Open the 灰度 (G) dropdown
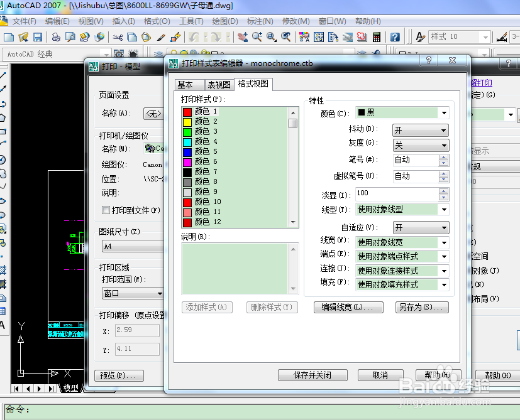This screenshot has width=520, height=420. tap(421, 145)
